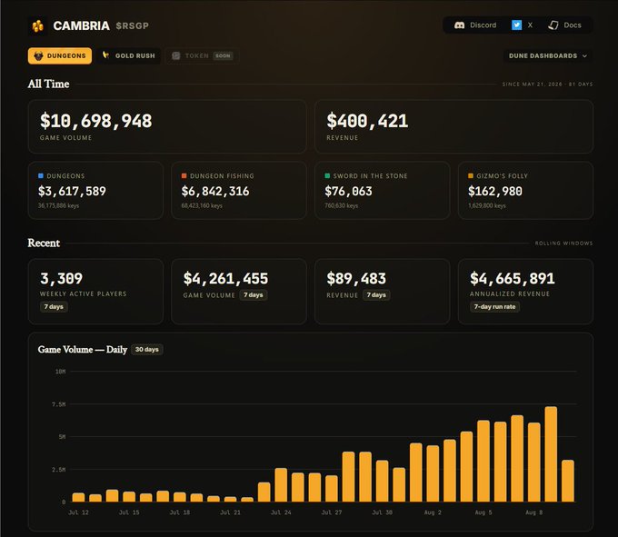Switch to the Gold Rush tab

tap(129, 56)
